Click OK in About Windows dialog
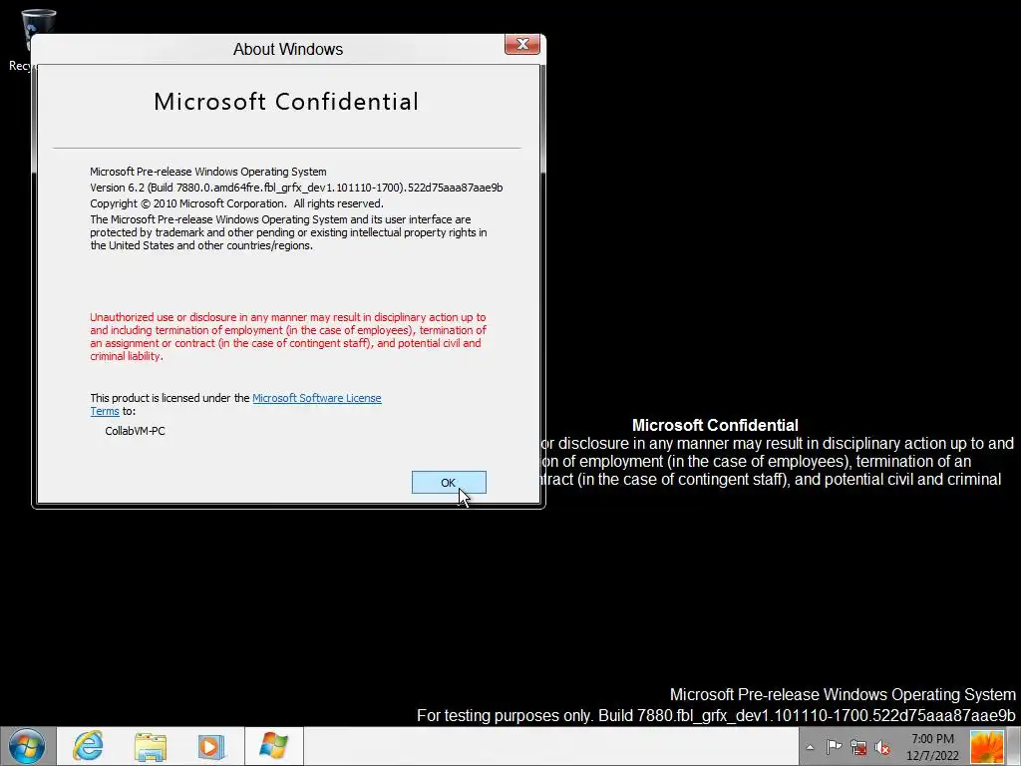This screenshot has height=766, width=1021. pyautogui.click(x=449, y=483)
